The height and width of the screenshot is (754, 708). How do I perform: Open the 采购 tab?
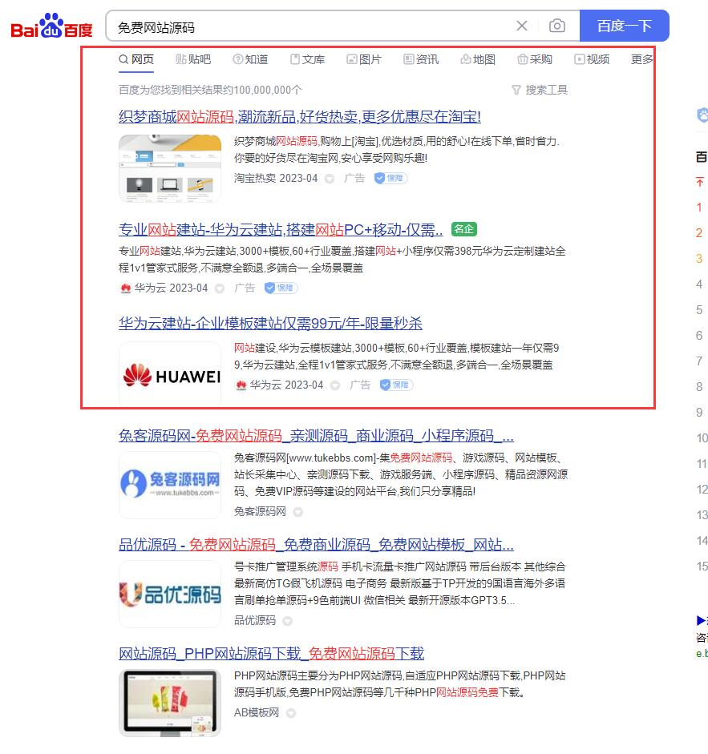click(535, 59)
